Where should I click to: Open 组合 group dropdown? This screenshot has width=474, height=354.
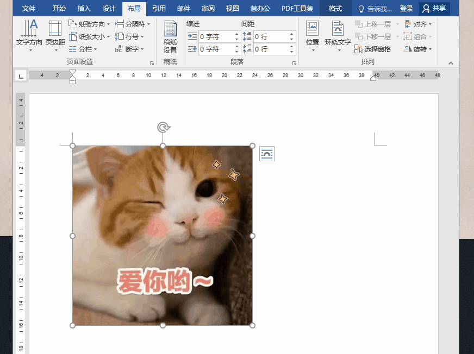pos(418,36)
